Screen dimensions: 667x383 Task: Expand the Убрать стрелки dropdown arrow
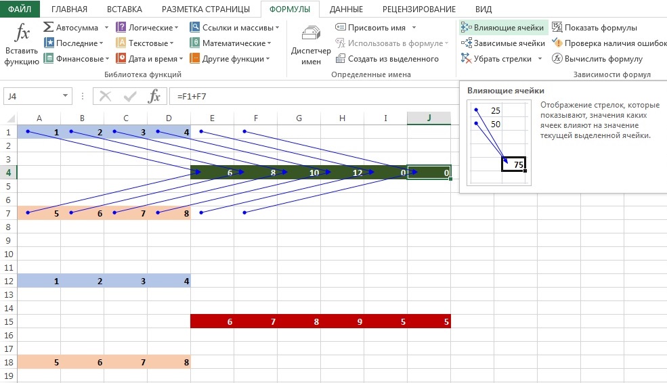[540, 59]
